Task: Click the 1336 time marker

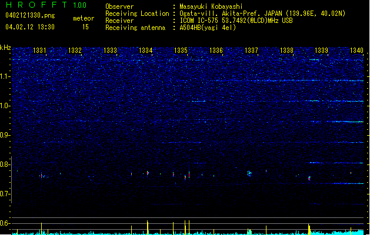Action: pos(216,51)
